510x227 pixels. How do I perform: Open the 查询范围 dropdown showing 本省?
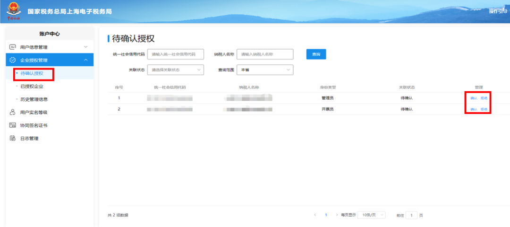pyautogui.click(x=265, y=70)
